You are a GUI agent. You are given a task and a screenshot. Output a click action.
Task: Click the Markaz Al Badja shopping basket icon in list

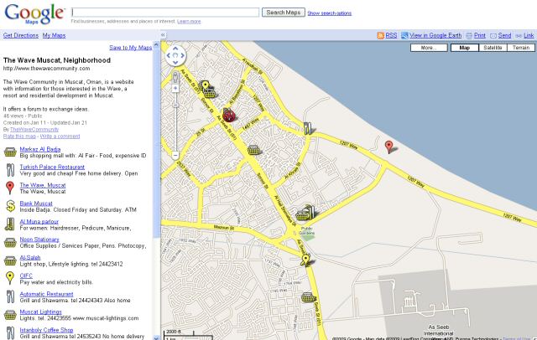(10, 152)
